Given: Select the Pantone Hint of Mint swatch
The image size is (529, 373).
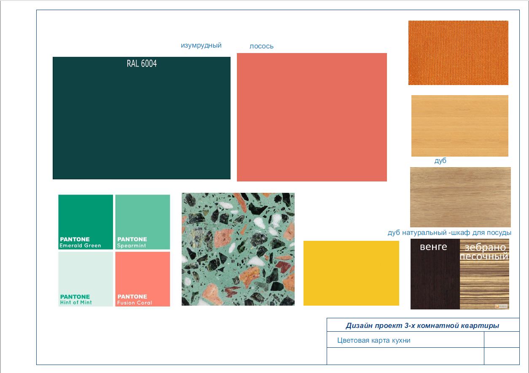Looking at the screenshot, I should click(86, 279).
